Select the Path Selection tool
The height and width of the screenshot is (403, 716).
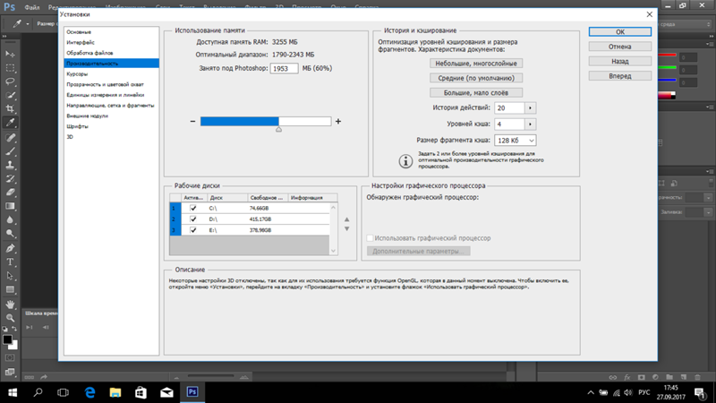(10, 276)
